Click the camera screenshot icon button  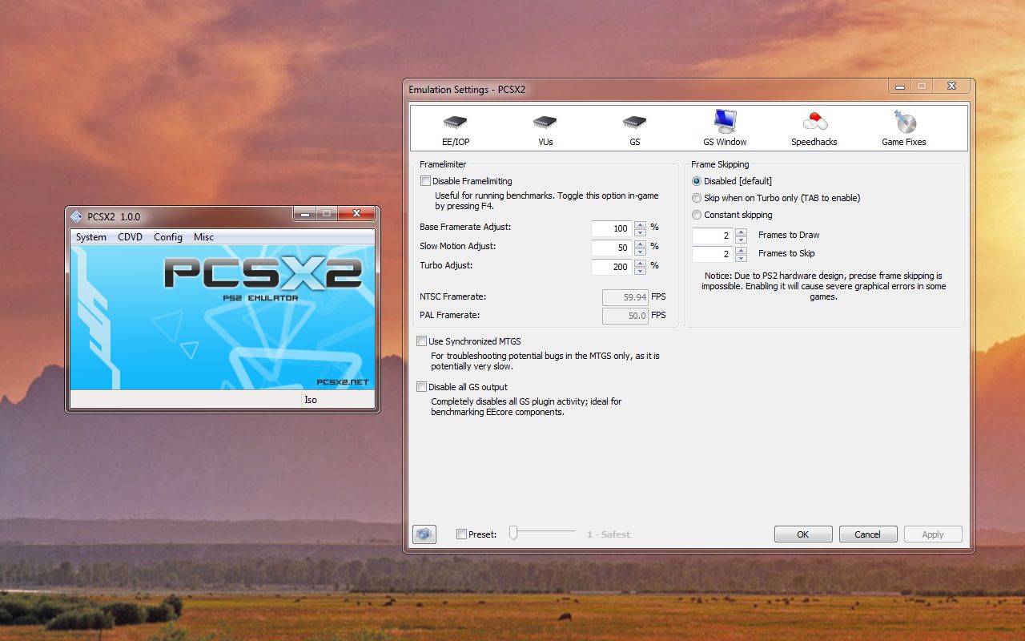pyautogui.click(x=424, y=534)
